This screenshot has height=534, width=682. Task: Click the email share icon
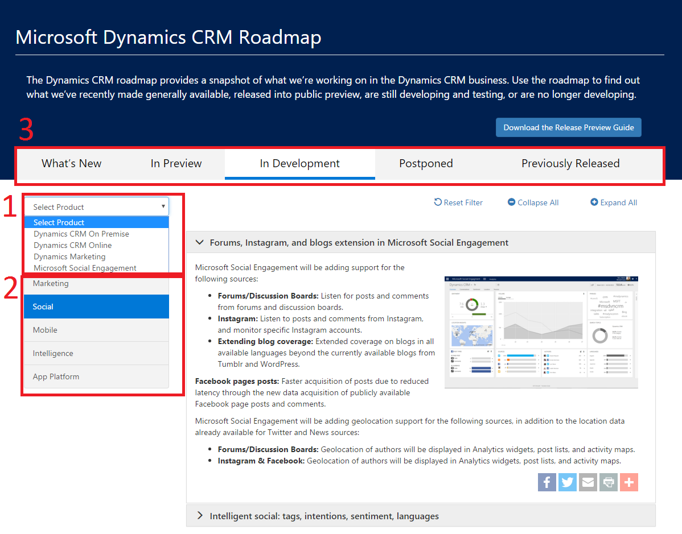pos(588,482)
